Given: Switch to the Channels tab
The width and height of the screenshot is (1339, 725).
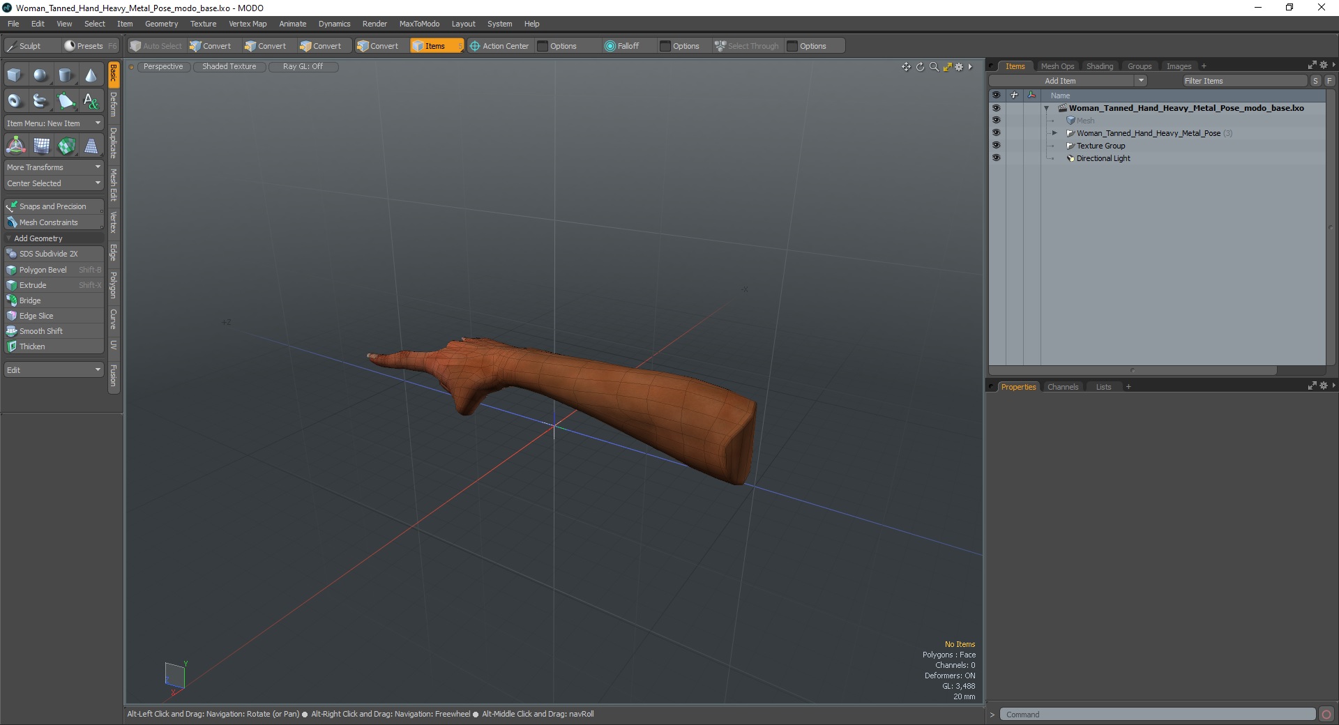Looking at the screenshot, I should [1063, 387].
